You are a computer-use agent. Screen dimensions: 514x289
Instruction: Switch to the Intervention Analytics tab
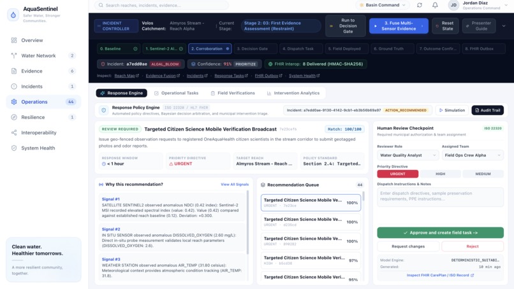point(293,94)
